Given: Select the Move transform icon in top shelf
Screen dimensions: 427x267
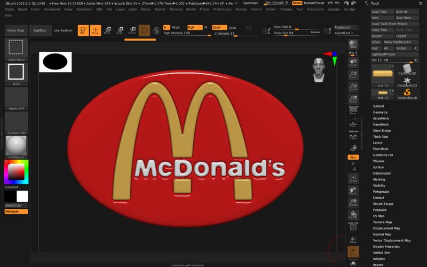Looking at the screenshot, I should click(108, 30).
